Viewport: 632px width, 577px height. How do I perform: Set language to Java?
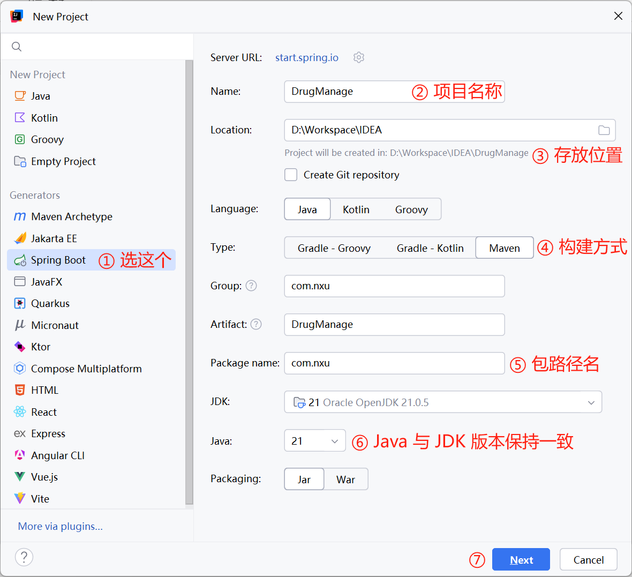pyautogui.click(x=307, y=209)
